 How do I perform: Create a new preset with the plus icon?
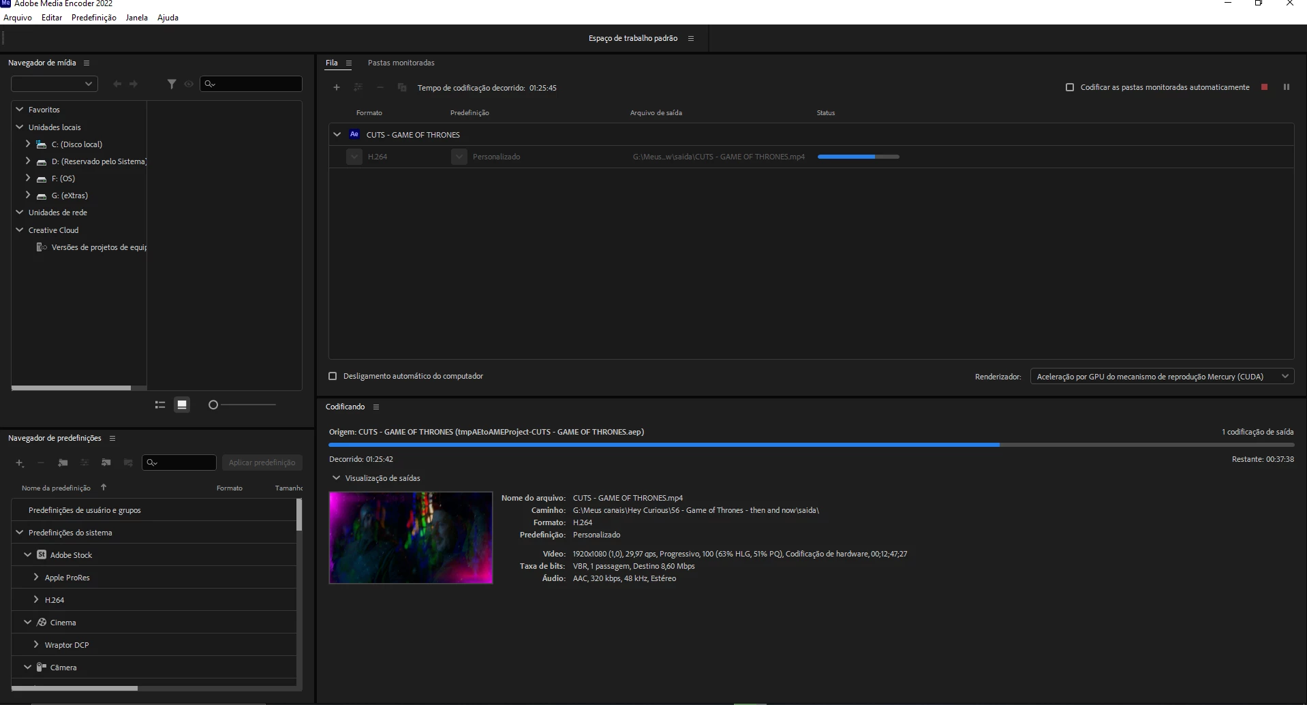[20, 463]
